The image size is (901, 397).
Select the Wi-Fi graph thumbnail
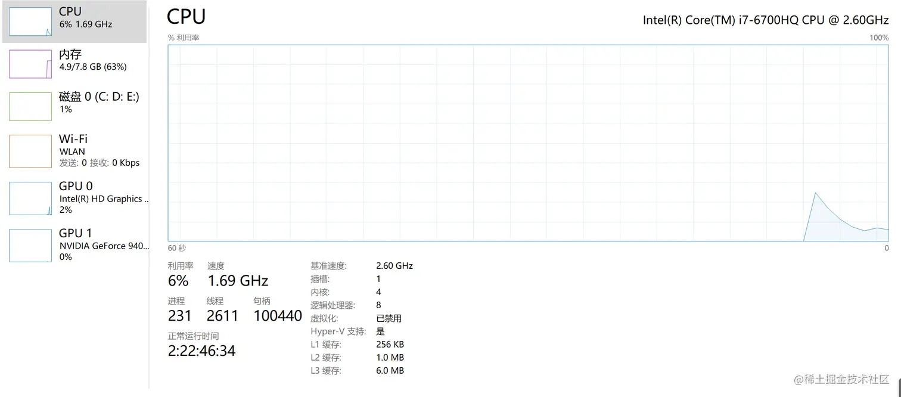(x=30, y=151)
